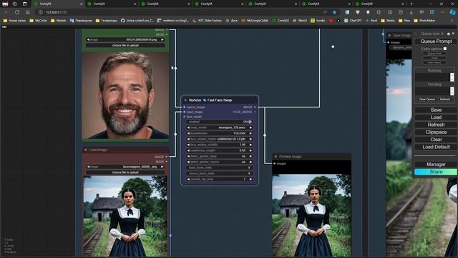Click the Load Default button
Screen dimensions: 458x258
[436, 147]
